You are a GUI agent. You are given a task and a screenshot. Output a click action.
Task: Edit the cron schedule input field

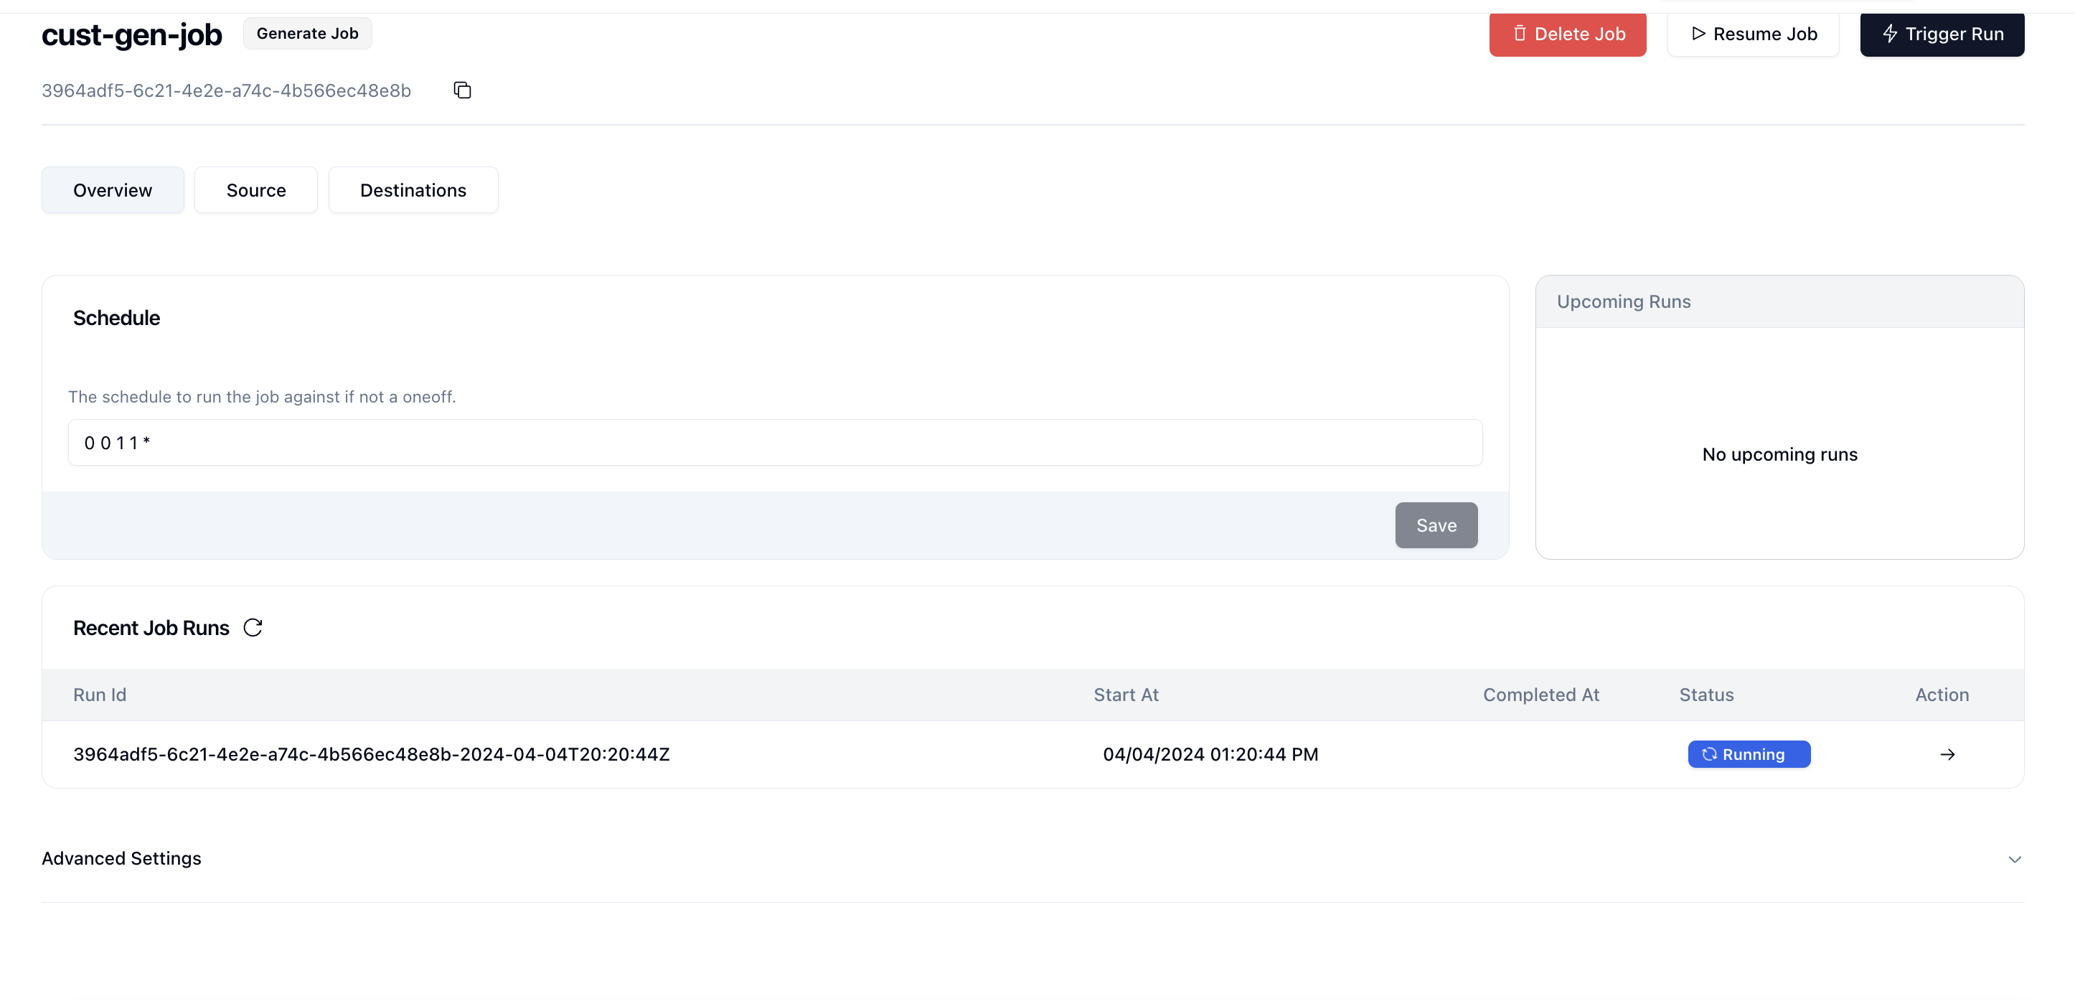coord(775,442)
